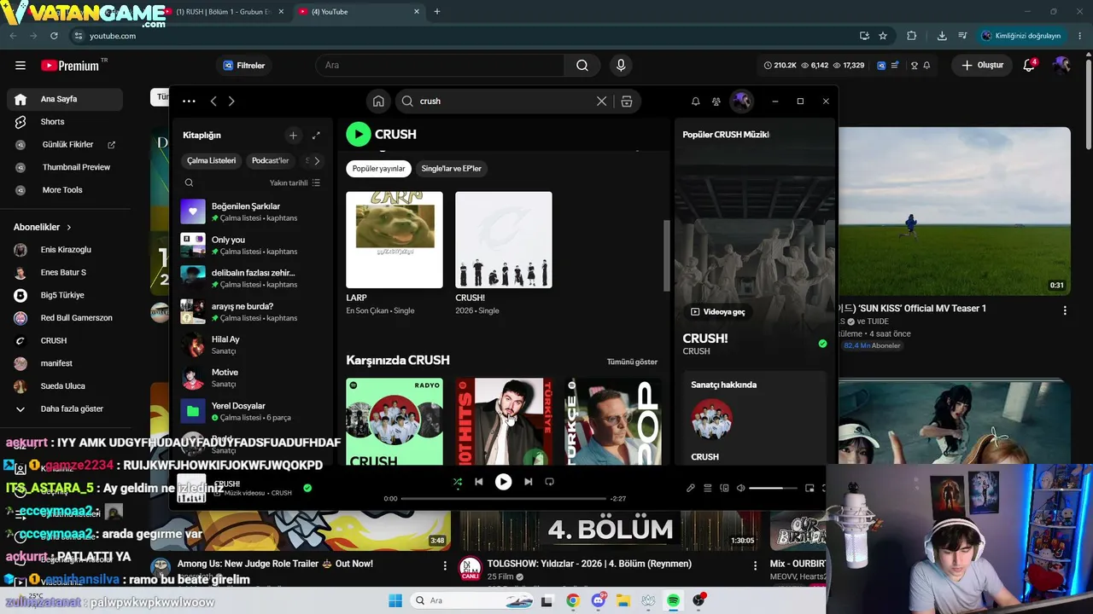Click 'Tümünü göster' next to Karşınızda CRUSH
The width and height of the screenshot is (1093, 614).
tap(632, 362)
